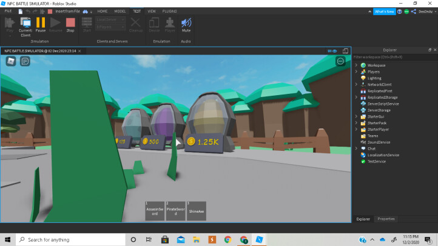Viewport: 438px width, 246px height.
Task: Switch to the Properties panel tab
Action: (x=386, y=219)
